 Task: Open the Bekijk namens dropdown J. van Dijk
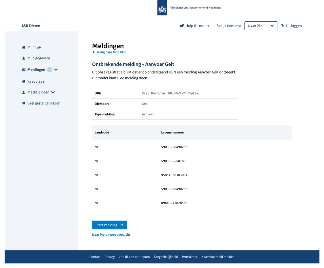pos(261,26)
